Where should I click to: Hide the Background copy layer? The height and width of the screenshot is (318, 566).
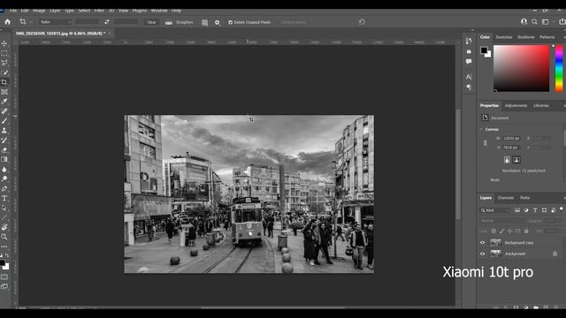483,243
